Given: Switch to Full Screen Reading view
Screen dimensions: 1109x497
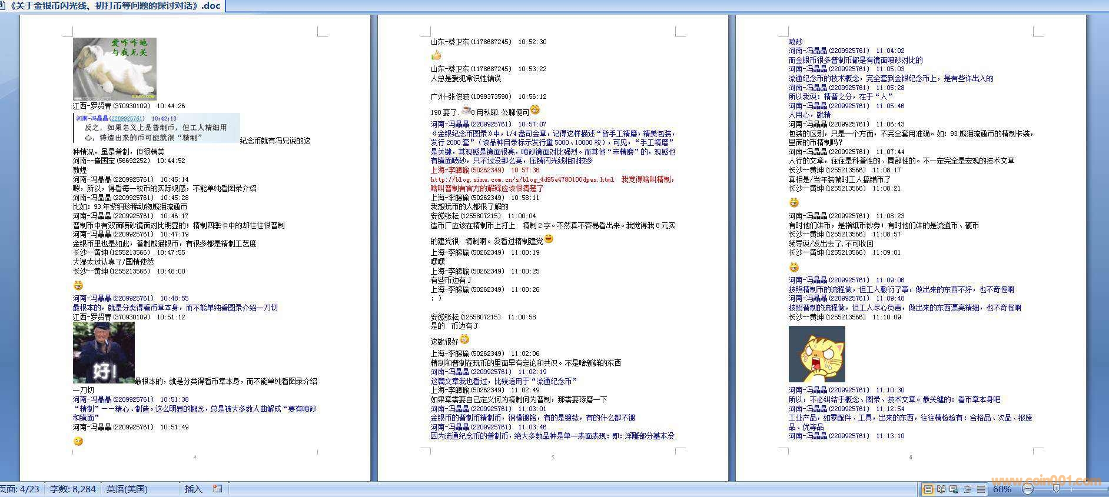Looking at the screenshot, I should (x=941, y=489).
